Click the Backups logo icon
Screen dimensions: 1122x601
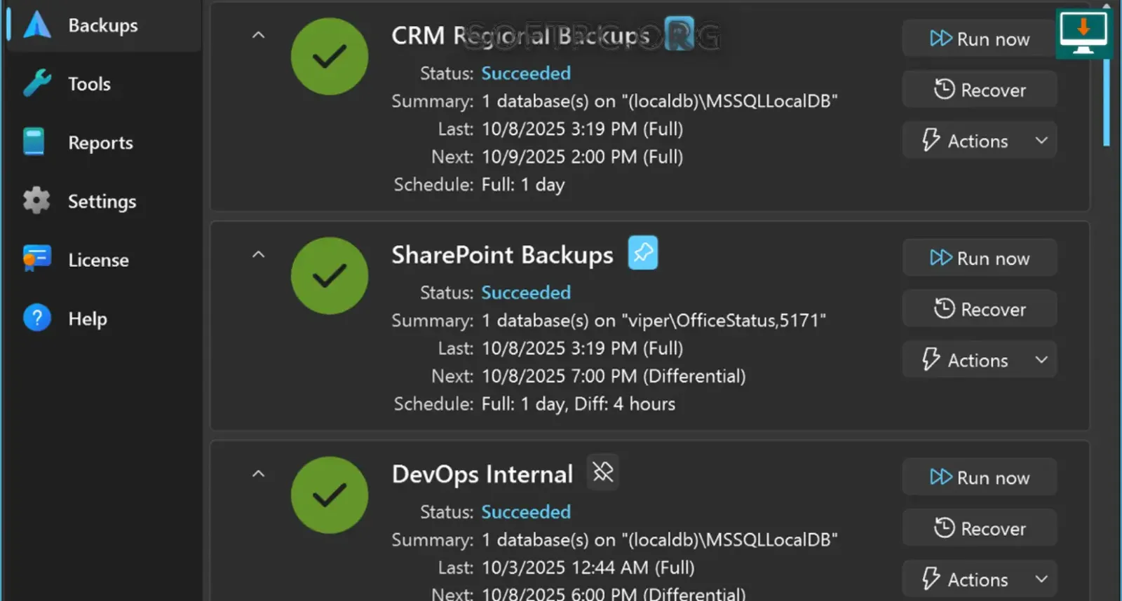pyautogui.click(x=37, y=25)
